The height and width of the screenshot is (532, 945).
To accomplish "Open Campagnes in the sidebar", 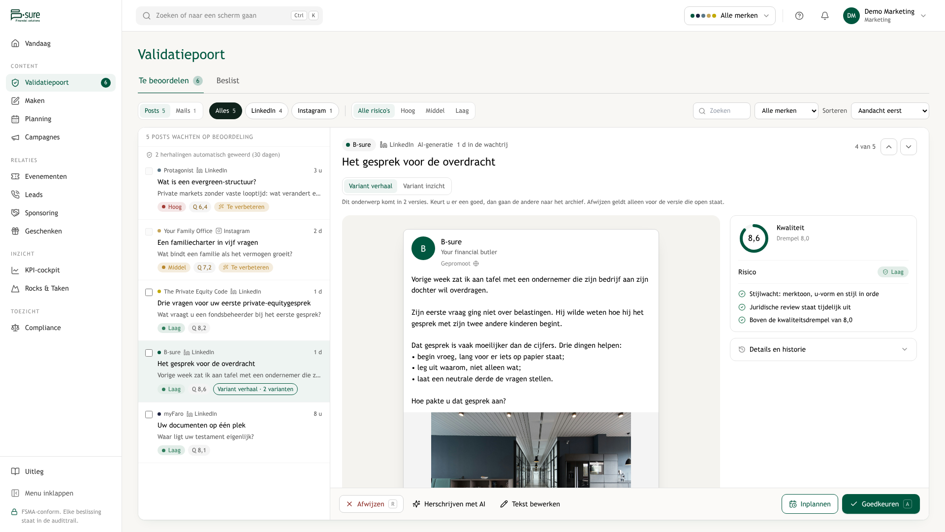I will click(x=61, y=137).
